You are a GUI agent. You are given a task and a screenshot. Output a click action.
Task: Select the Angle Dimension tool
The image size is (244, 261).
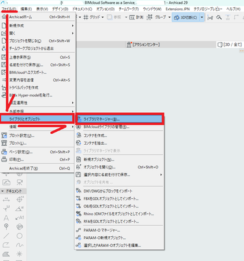click(20, 209)
